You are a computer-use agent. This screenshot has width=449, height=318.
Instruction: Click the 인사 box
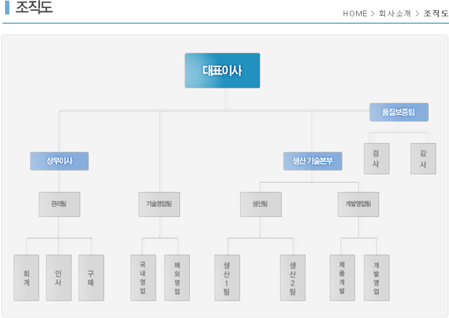coord(59,278)
